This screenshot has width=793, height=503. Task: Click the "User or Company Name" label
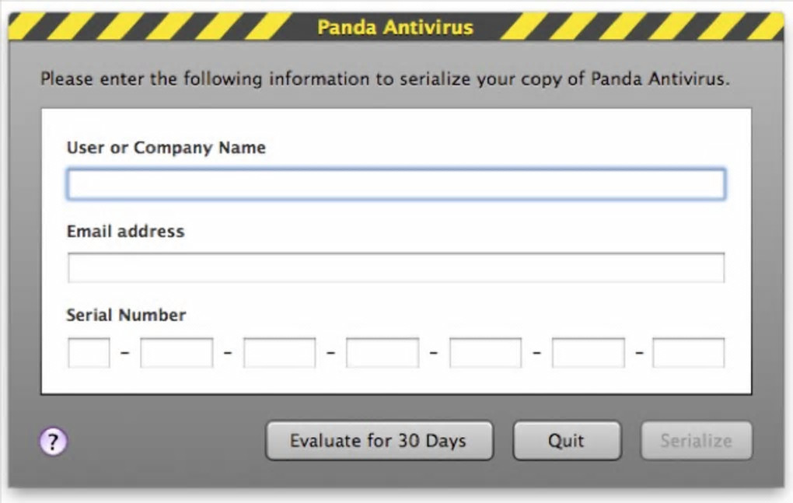166,148
